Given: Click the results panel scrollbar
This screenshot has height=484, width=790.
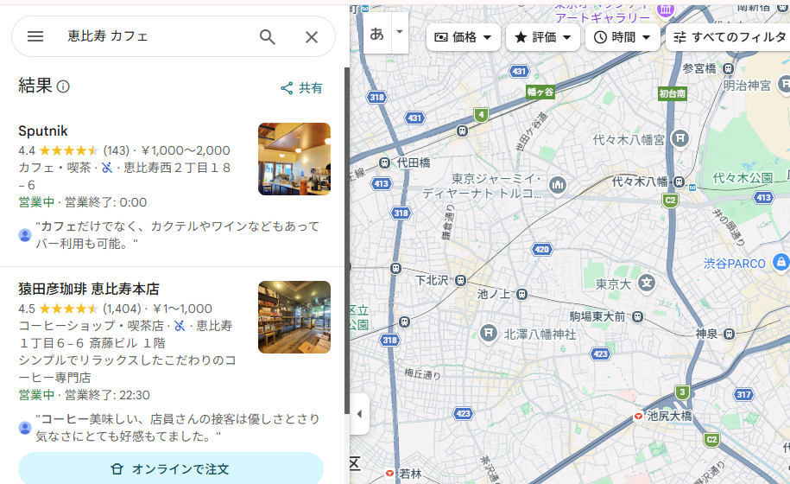Looking at the screenshot, I should click(x=347, y=241).
